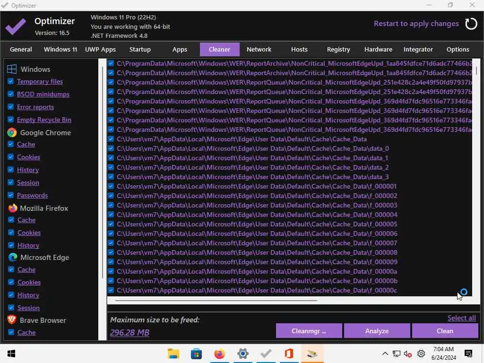Click the last highlighted taskbar app icon
Screen dimensions: 484x363
(x=312, y=354)
